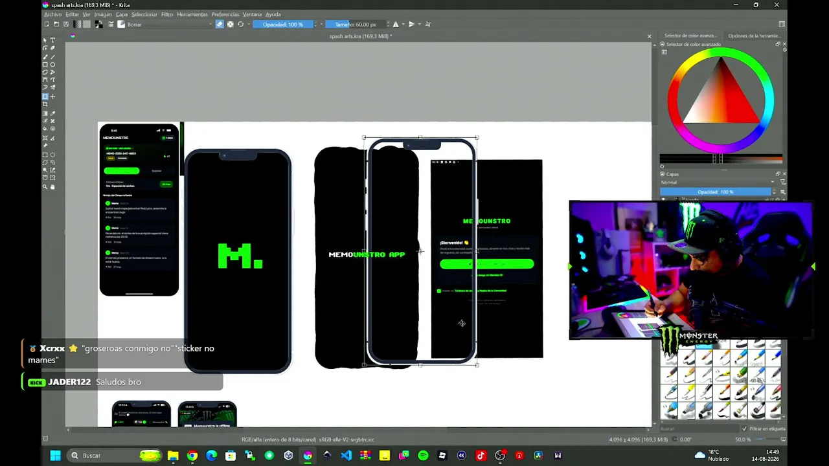Screen dimensions: 829x466
Task: Select the Elliptical Selection tool
Action: click(53, 155)
